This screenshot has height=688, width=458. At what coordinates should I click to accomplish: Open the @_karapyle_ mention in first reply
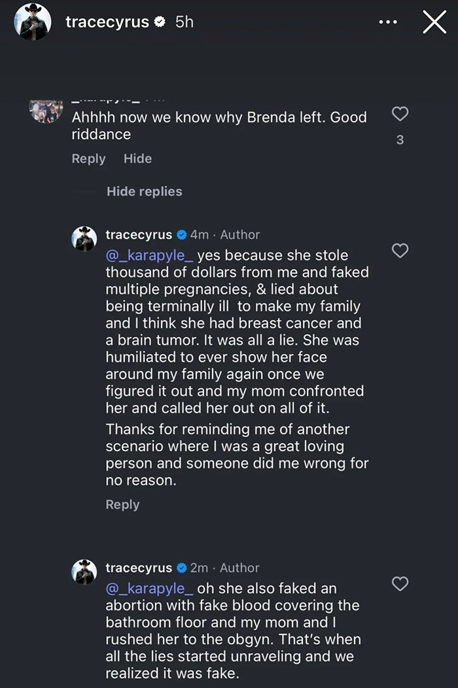[x=150, y=255]
